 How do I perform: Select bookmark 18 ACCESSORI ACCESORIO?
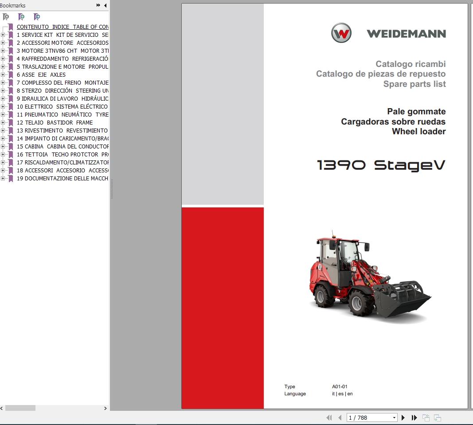63,171
